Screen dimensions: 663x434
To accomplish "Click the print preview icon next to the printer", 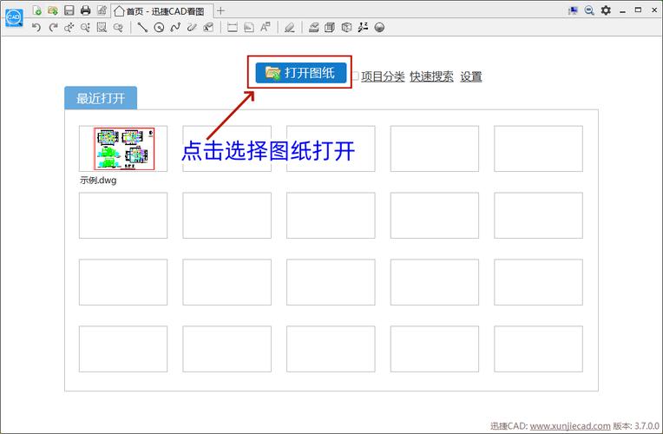I will click(102, 10).
